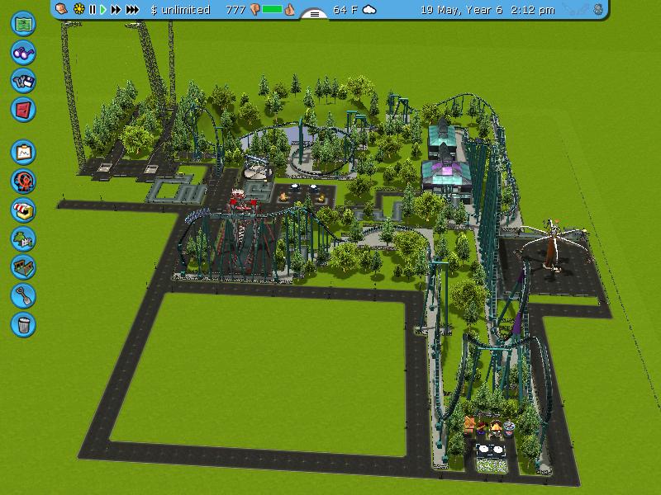Image resolution: width=661 pixels, height=495 pixels.
Task: Open the paths and fences building icon
Action: pyautogui.click(x=23, y=266)
